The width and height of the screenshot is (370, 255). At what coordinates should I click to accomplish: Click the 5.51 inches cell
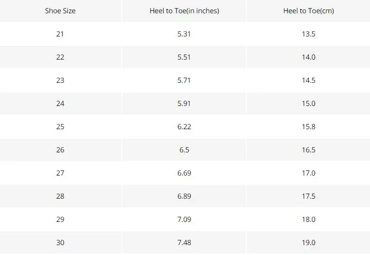click(184, 57)
